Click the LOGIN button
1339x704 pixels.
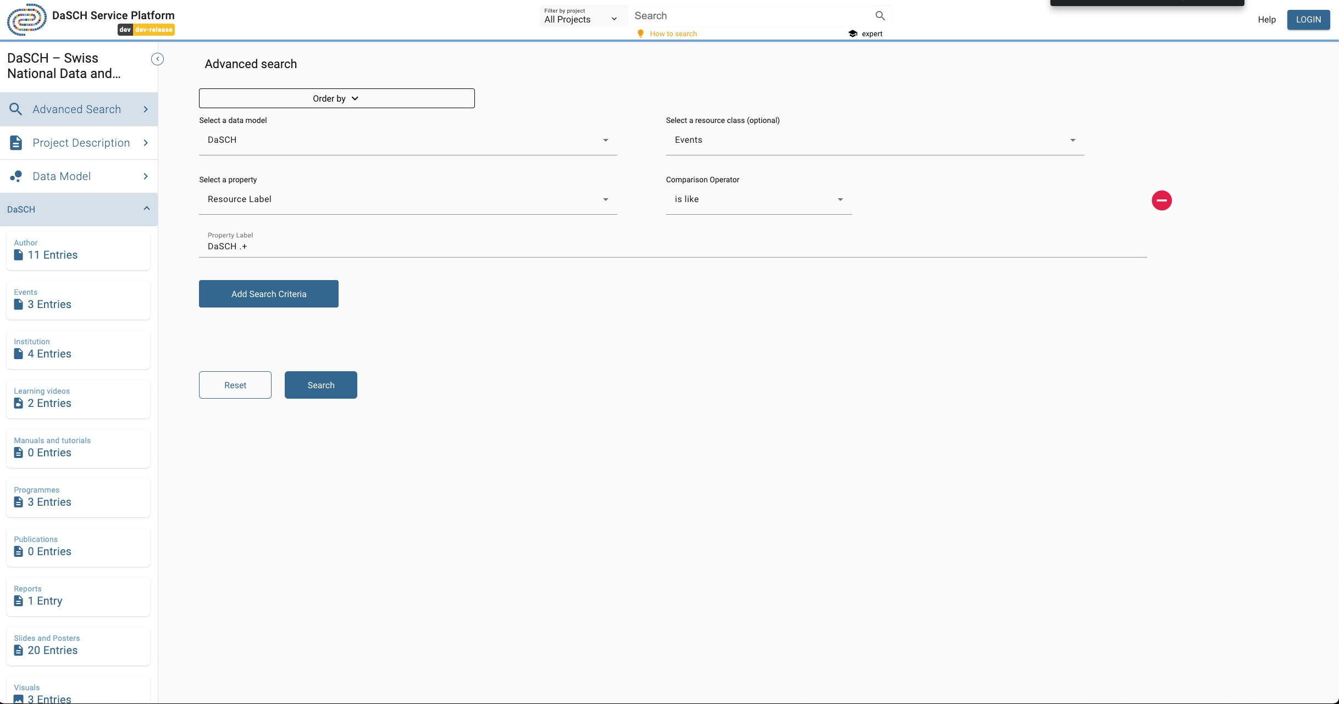point(1308,20)
